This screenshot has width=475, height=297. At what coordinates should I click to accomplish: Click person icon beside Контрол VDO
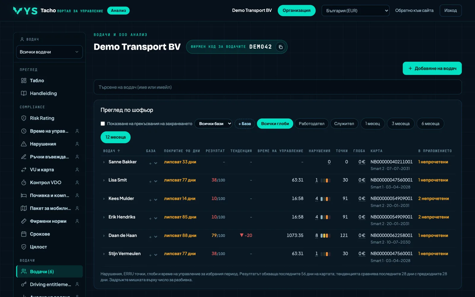click(x=77, y=182)
